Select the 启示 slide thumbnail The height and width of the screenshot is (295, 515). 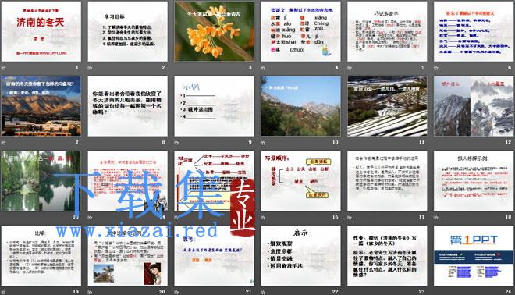click(300, 255)
